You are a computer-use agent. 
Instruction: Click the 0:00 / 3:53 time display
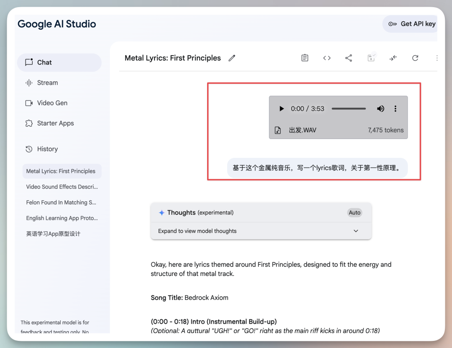tap(307, 109)
